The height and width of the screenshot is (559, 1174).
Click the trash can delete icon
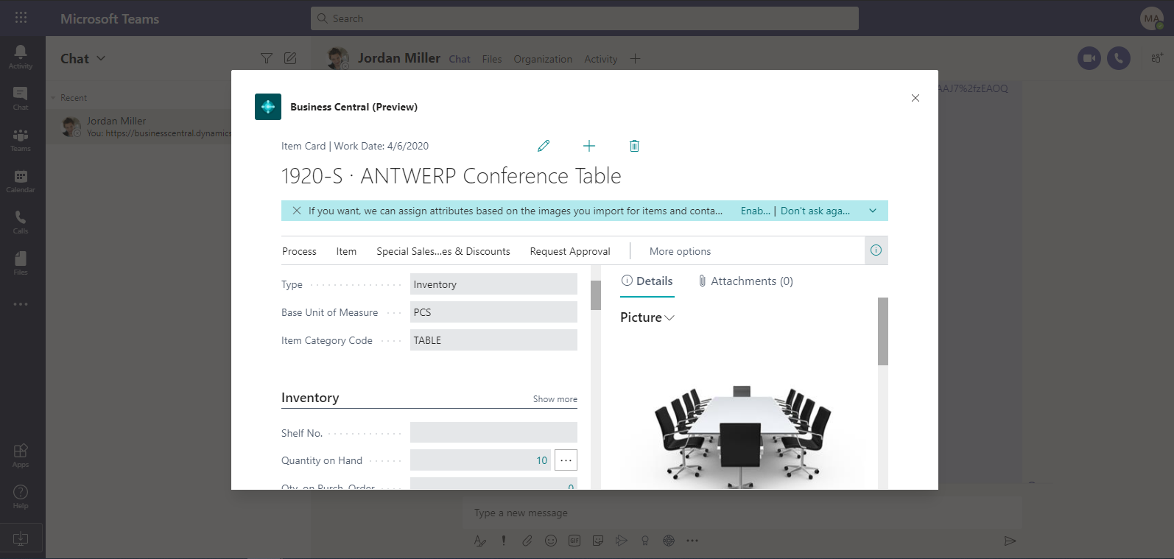tap(634, 146)
